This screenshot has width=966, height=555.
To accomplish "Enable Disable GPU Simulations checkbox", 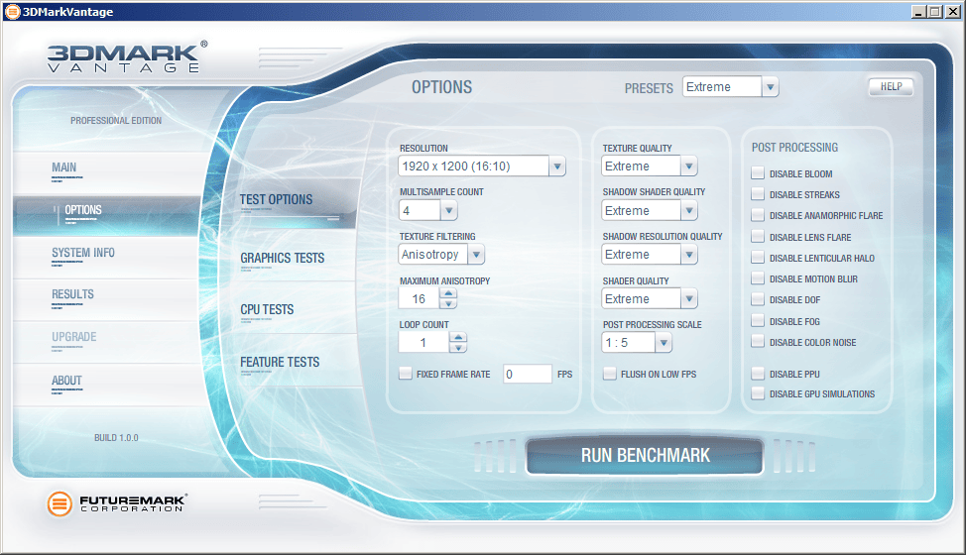I will point(758,393).
